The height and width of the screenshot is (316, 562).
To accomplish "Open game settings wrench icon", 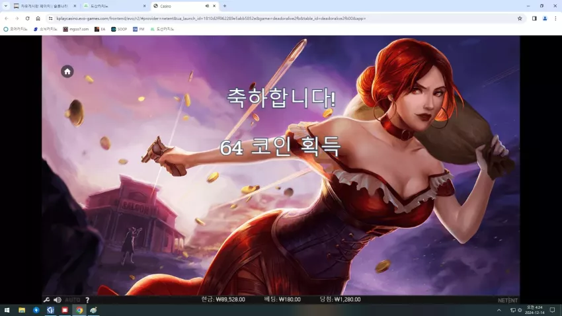I will (46, 300).
